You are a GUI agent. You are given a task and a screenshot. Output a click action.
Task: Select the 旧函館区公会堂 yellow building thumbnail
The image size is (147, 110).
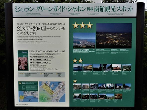coord(88,67)
